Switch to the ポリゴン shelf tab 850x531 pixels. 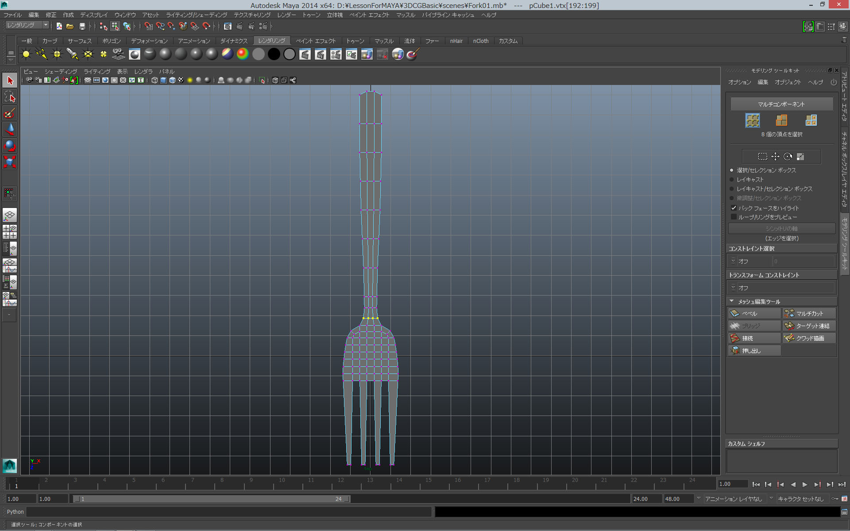111,41
